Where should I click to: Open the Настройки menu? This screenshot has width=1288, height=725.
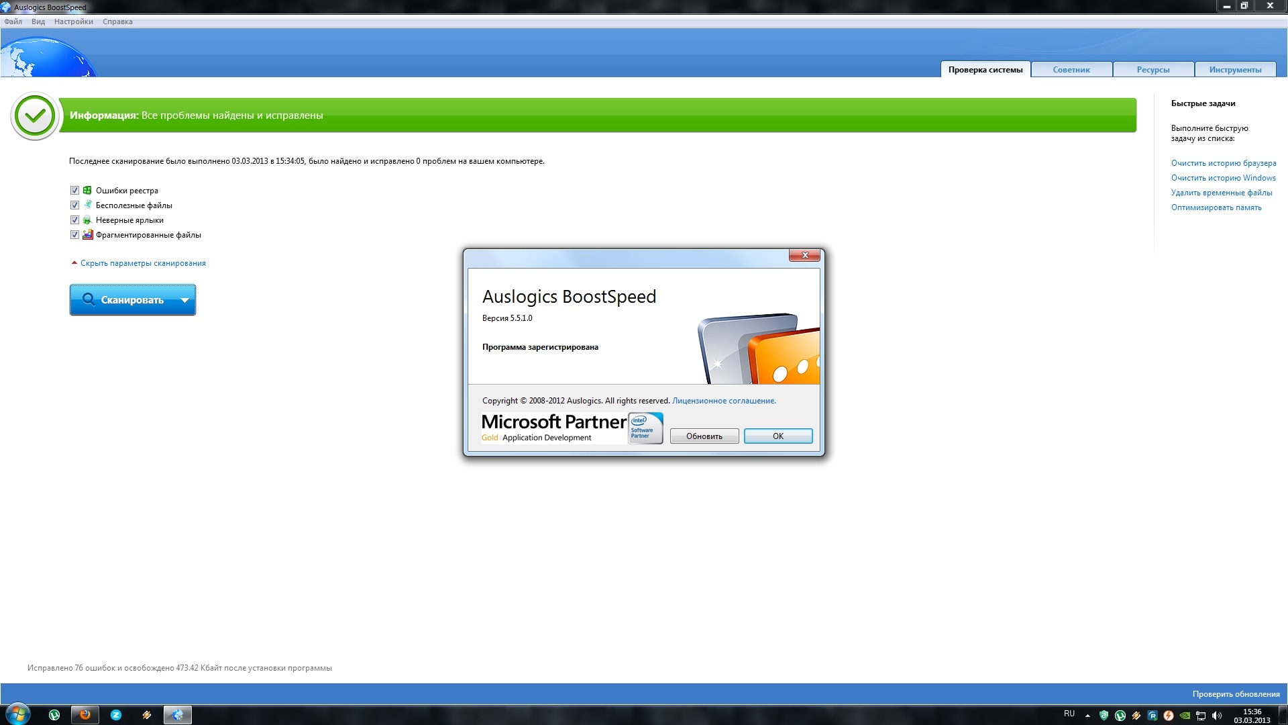pos(73,21)
